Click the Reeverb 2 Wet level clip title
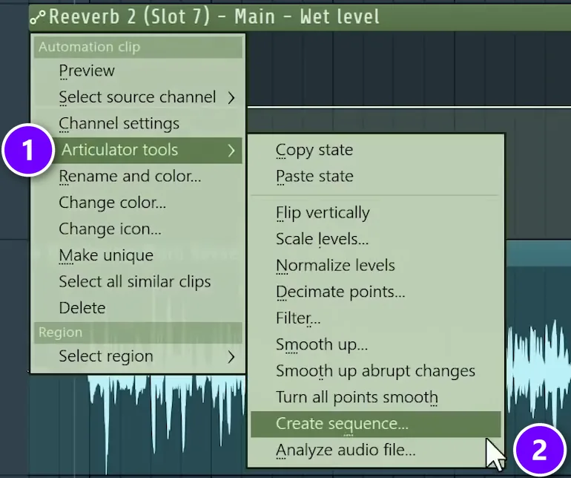The height and width of the screenshot is (478, 571). point(214,17)
